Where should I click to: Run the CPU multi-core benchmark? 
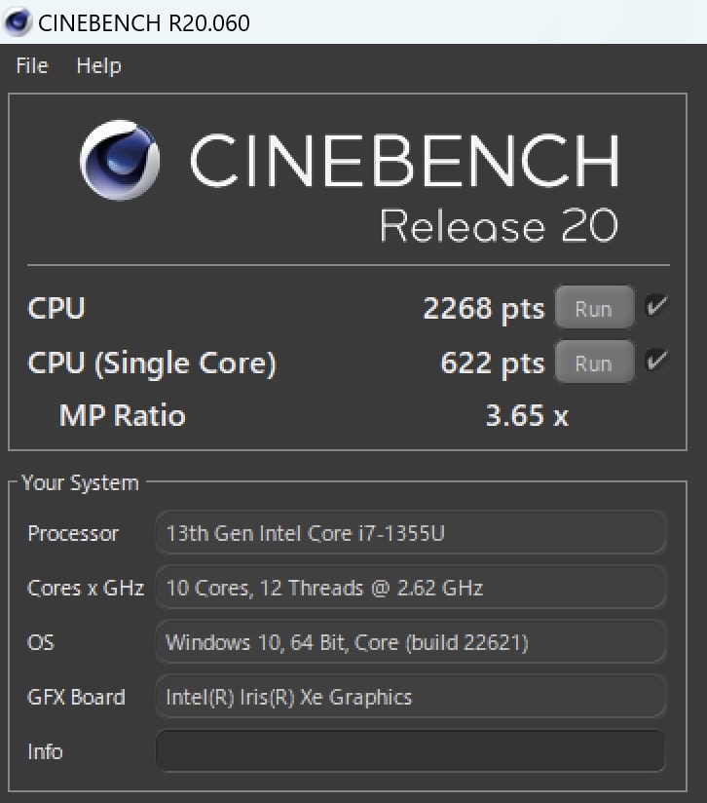(x=594, y=308)
